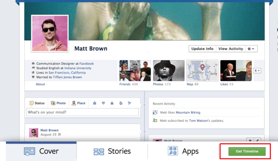Viewport: 278px width, 161px height.
Task: Click the Get Timeline button
Action: [247, 151]
